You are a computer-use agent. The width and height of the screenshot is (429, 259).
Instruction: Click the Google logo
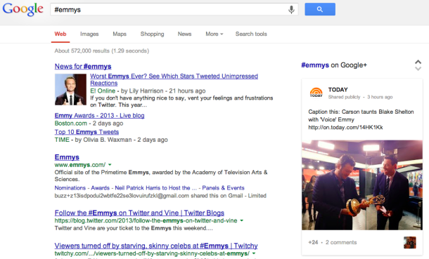pyautogui.click(x=23, y=9)
